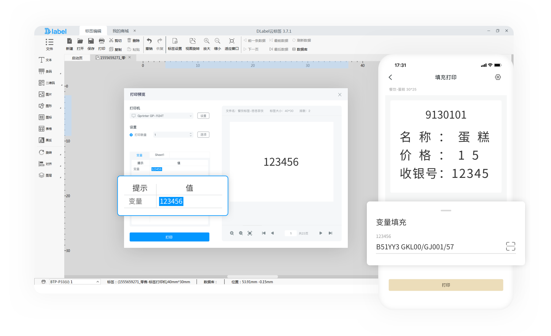
Task: Paste with 粘贴 in the toolbar
Action: 134,49
